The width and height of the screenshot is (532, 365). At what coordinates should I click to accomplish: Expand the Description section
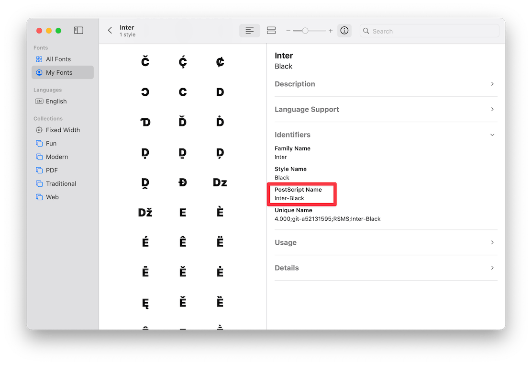pyautogui.click(x=386, y=84)
